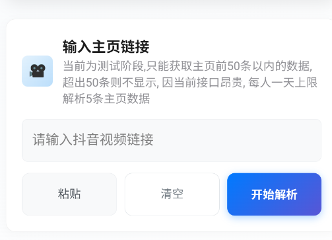
Task: Paste clipboard content using 粘贴
Action: coord(69,194)
